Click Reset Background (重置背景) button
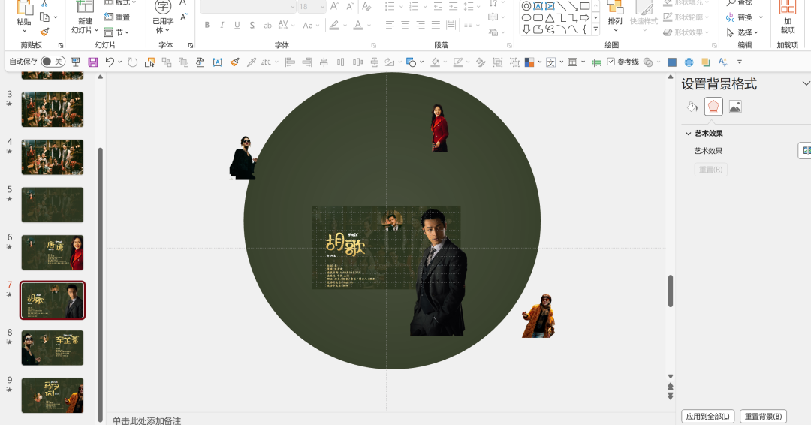Screen dimensions: 811x425 point(763,416)
